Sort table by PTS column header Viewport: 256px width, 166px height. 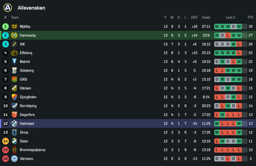(x=250, y=17)
